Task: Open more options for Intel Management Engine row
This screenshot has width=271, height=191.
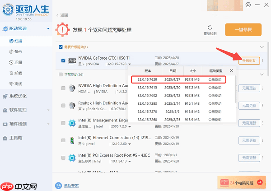Action: point(262,123)
